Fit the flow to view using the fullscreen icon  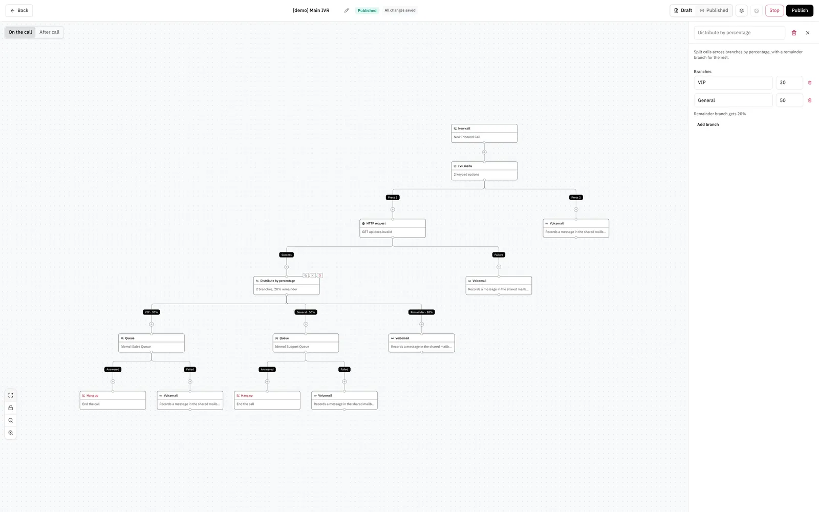click(11, 395)
